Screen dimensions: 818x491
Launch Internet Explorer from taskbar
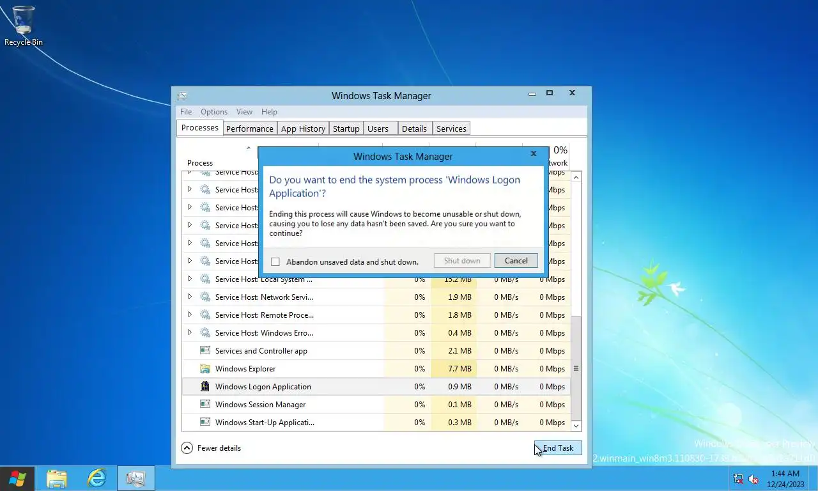[96, 478]
